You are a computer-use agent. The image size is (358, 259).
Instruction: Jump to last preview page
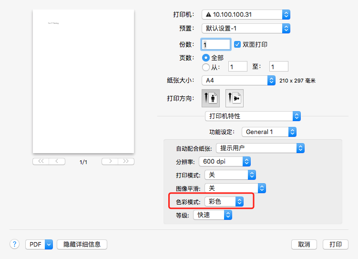126,161
